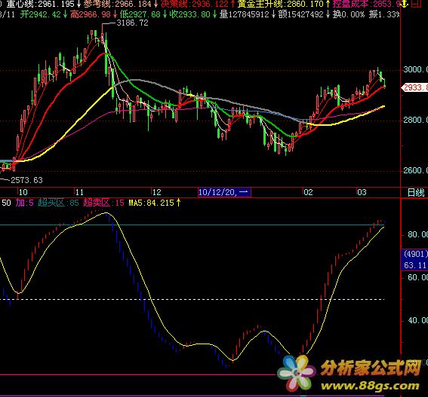The width and height of the screenshot is (428, 397).
Task: Click the 3186.72 high price marker
Action: tap(132, 23)
